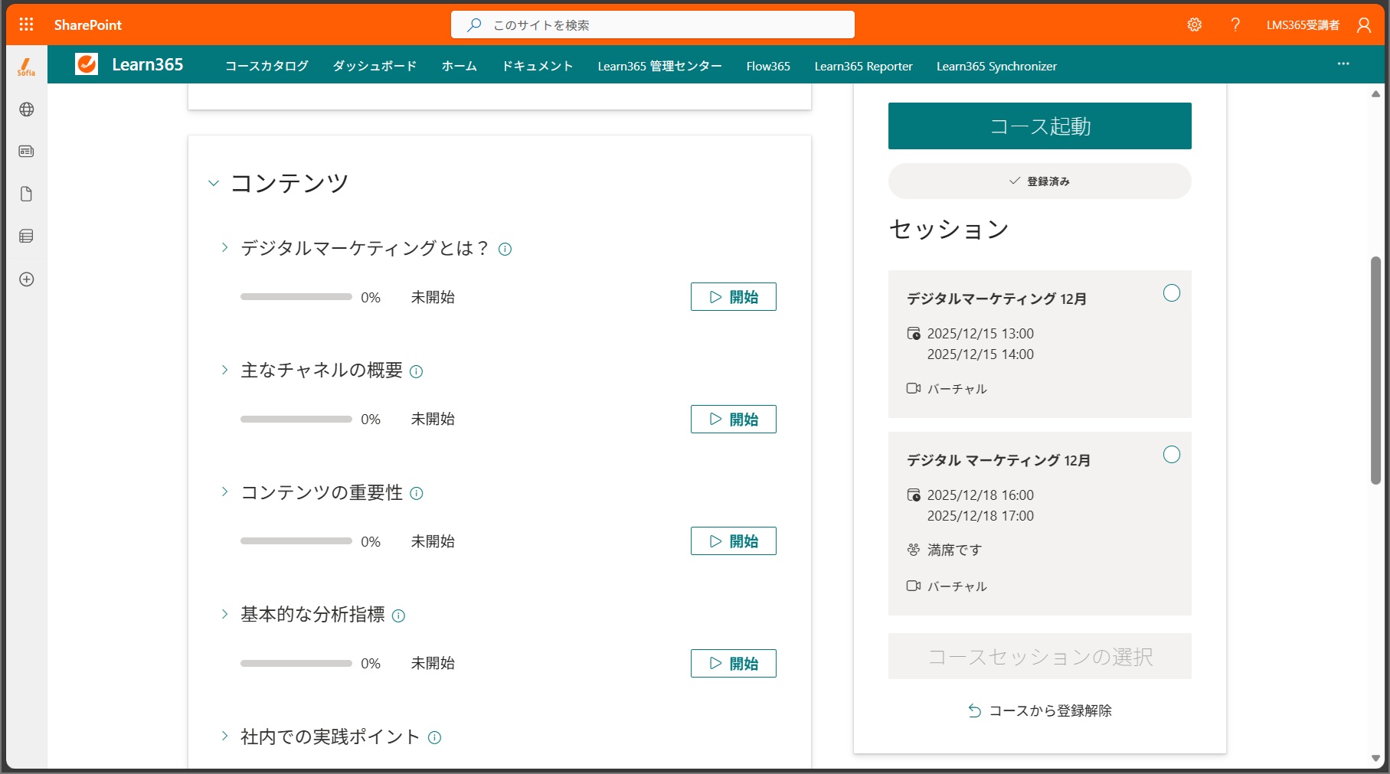This screenshot has width=1390, height=774.
Task: Go to ホーム in nav bar
Action: [x=459, y=66]
